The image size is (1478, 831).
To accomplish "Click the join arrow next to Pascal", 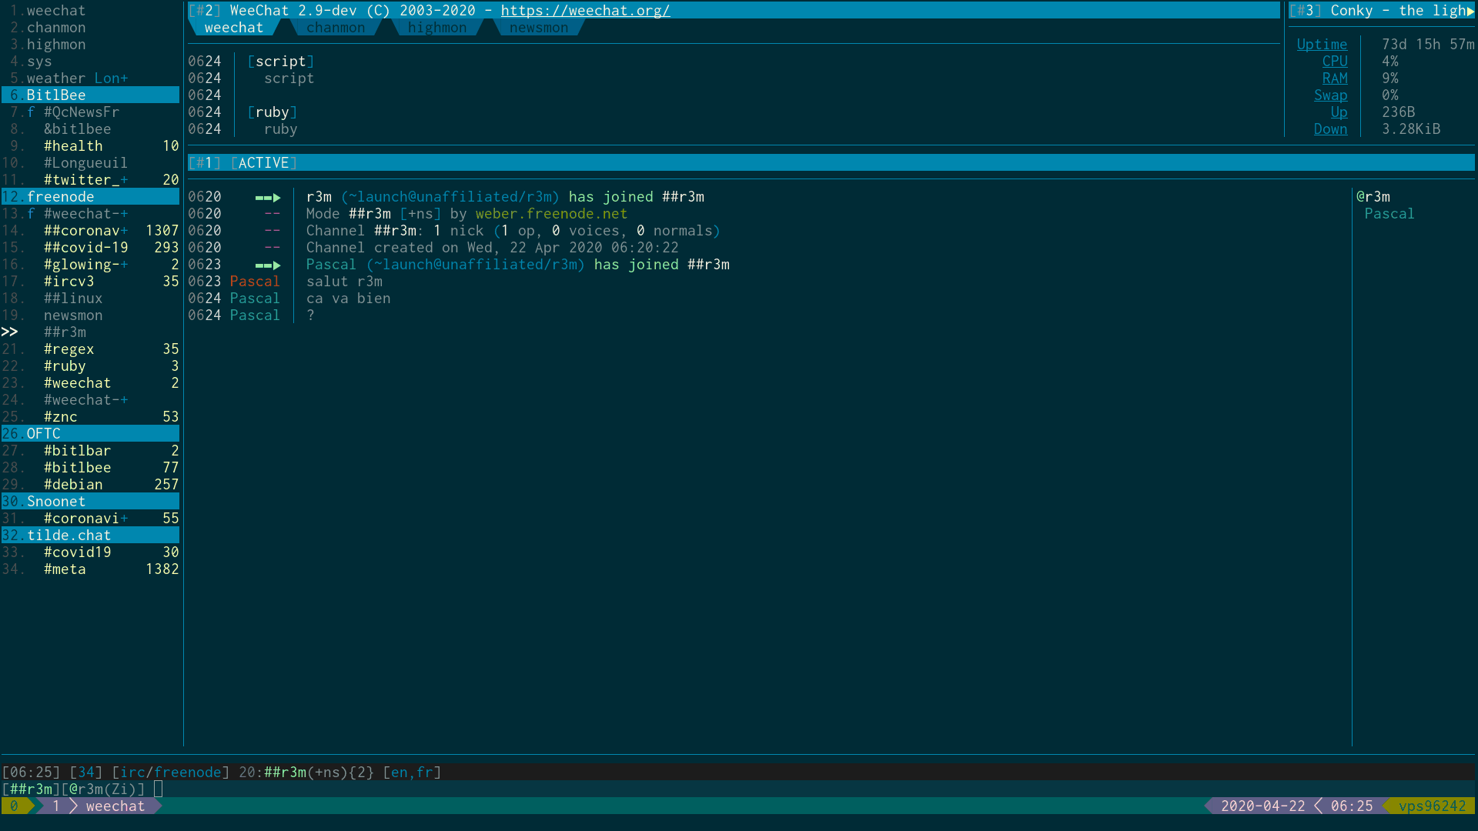I will [x=268, y=265].
